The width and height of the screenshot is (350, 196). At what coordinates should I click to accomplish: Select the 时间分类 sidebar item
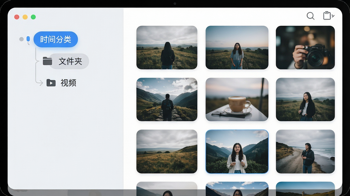56,39
